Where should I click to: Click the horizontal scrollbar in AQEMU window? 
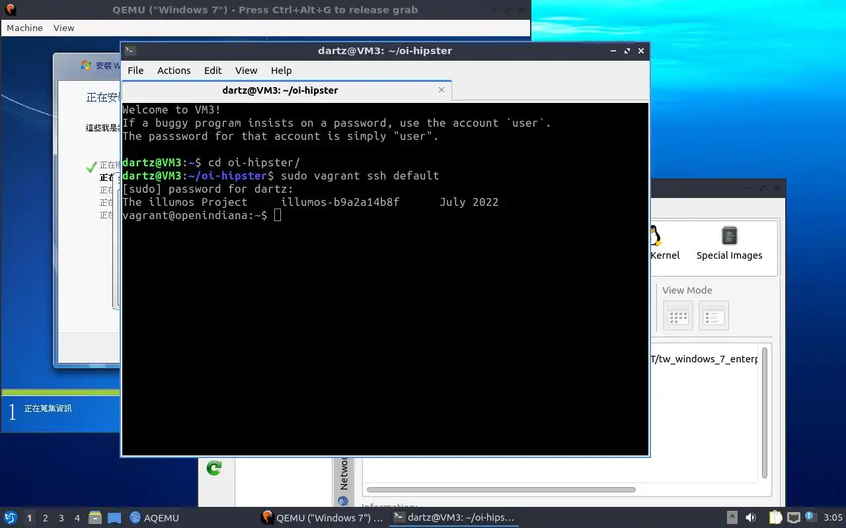point(500,490)
